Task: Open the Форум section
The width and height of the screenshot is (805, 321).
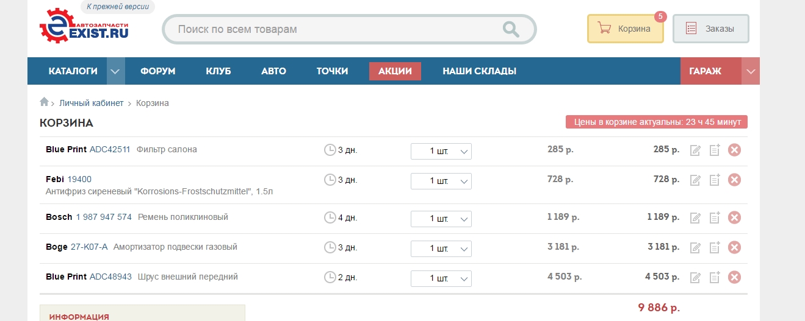Action: point(157,71)
